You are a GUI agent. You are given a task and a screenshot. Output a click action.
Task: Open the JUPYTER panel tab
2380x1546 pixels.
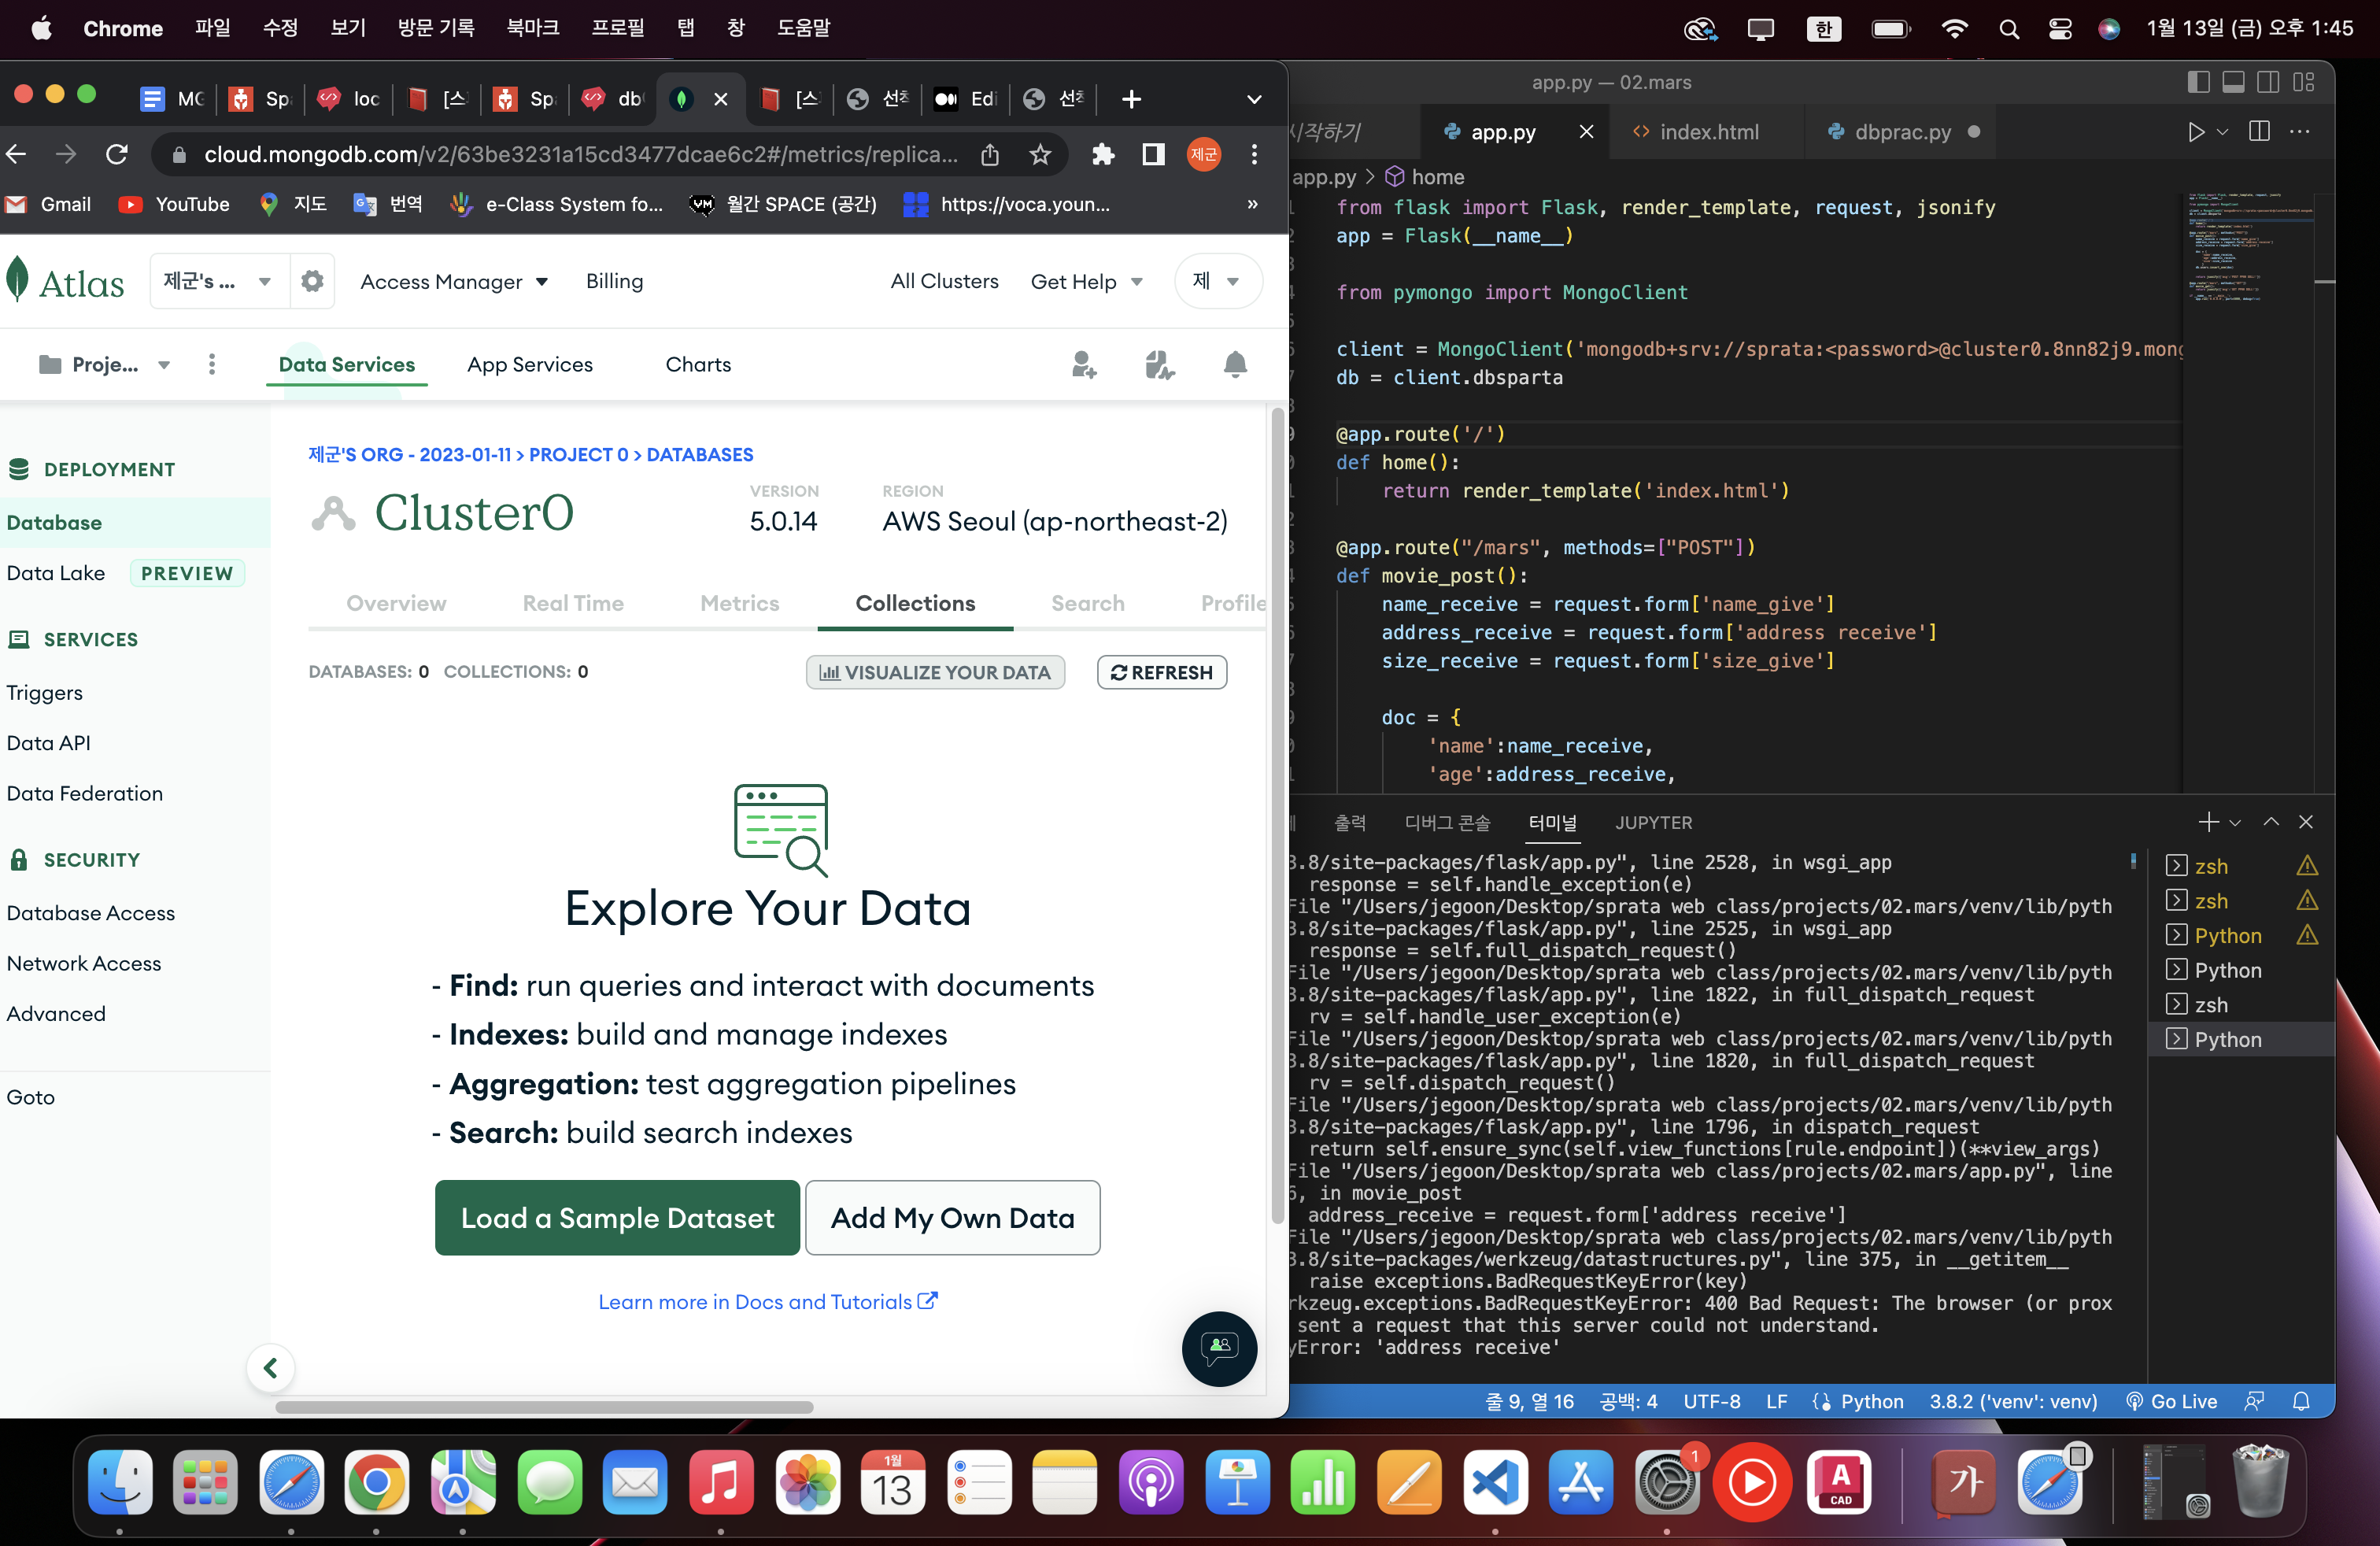(1653, 822)
